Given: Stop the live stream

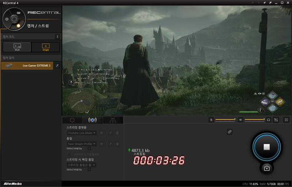Looking at the screenshot, I should [x=267, y=147].
